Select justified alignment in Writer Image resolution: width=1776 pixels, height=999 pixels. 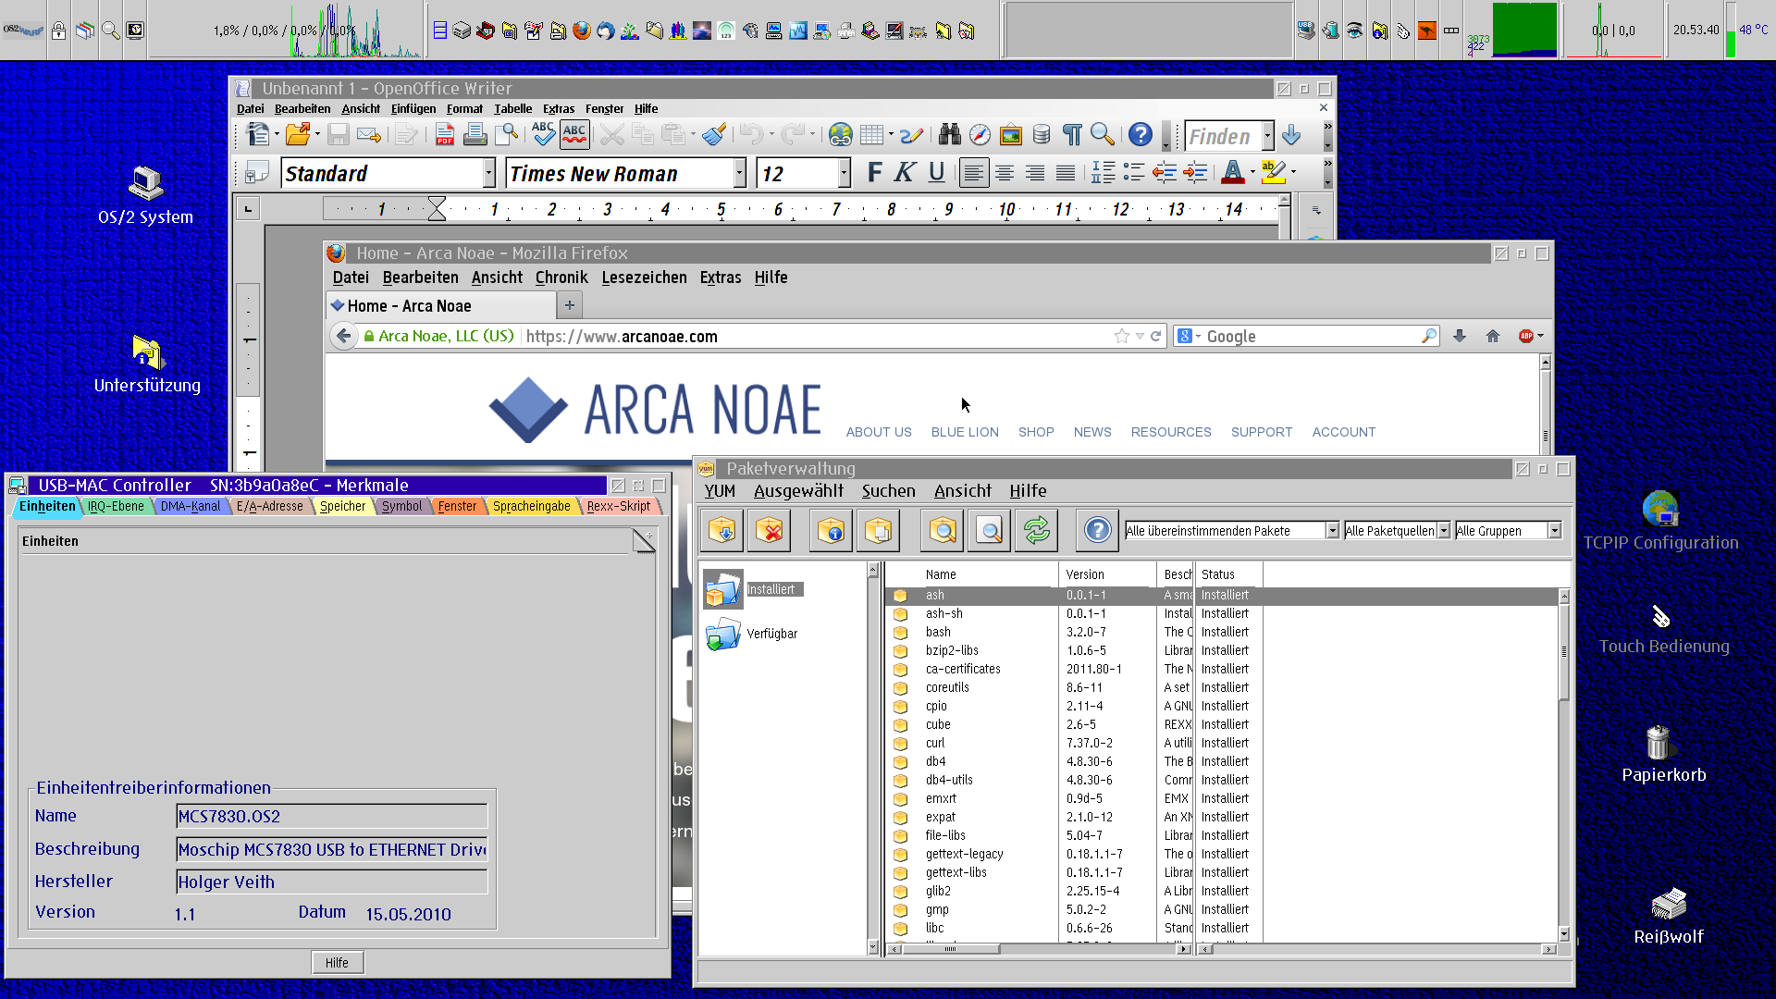(x=1066, y=173)
